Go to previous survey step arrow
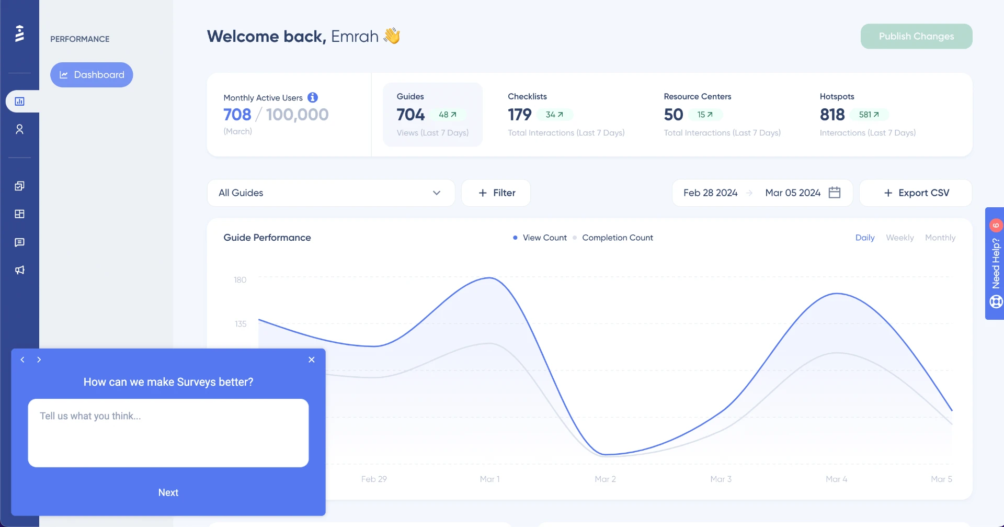This screenshot has height=527, width=1004. [22, 360]
